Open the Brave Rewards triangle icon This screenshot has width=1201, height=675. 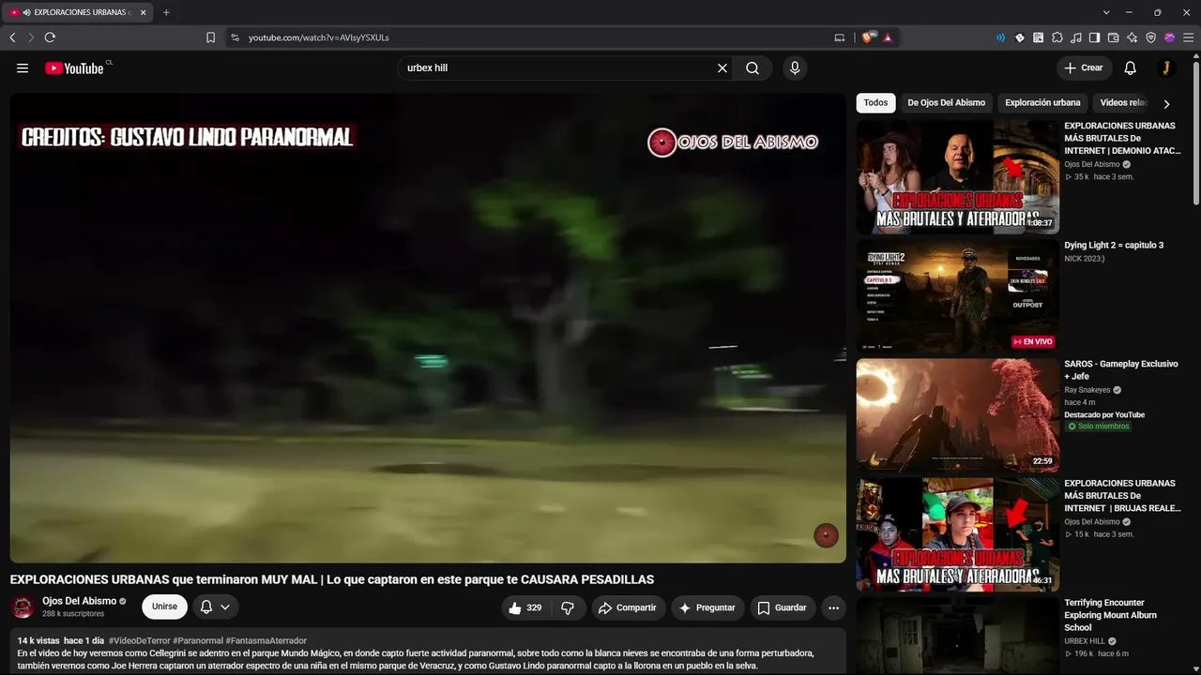point(888,37)
